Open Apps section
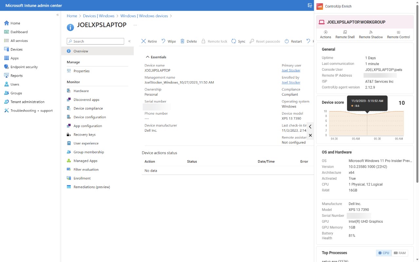This screenshot has height=262, width=419. 11,58
